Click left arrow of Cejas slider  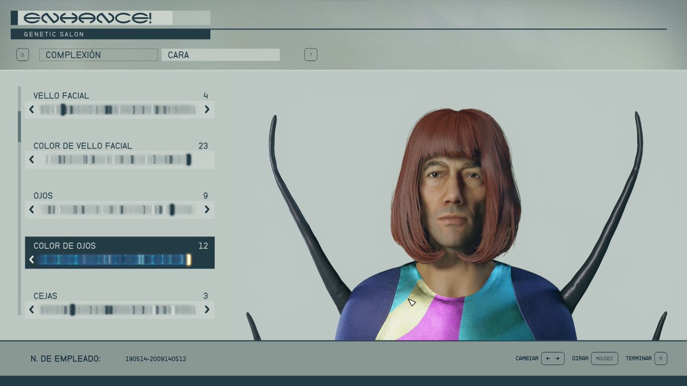pyautogui.click(x=31, y=310)
